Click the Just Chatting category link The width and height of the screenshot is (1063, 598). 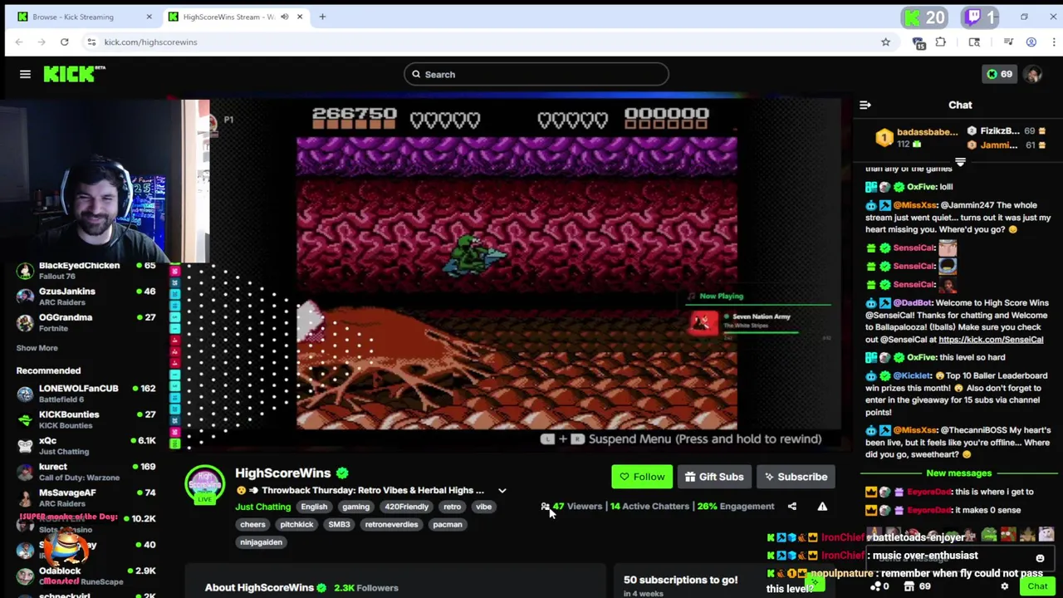(x=262, y=507)
